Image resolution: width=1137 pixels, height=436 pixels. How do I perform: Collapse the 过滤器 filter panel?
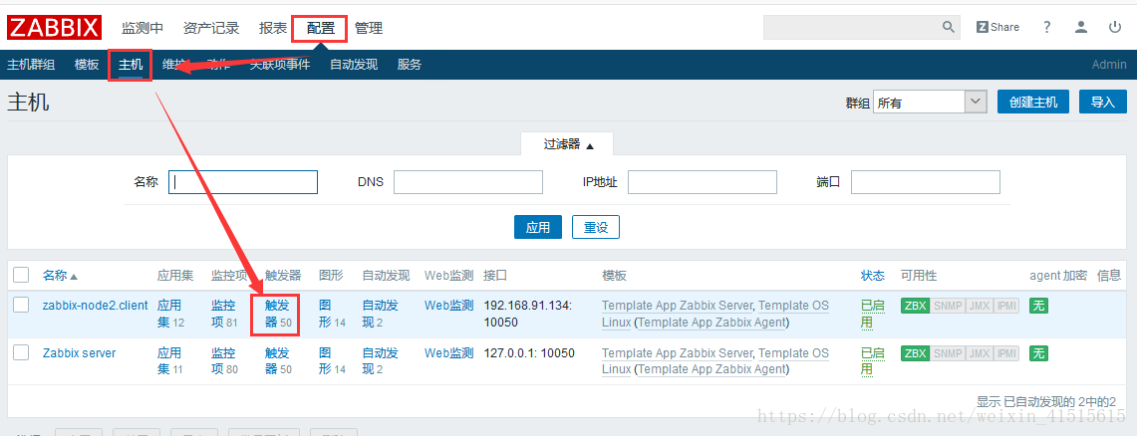(x=568, y=144)
